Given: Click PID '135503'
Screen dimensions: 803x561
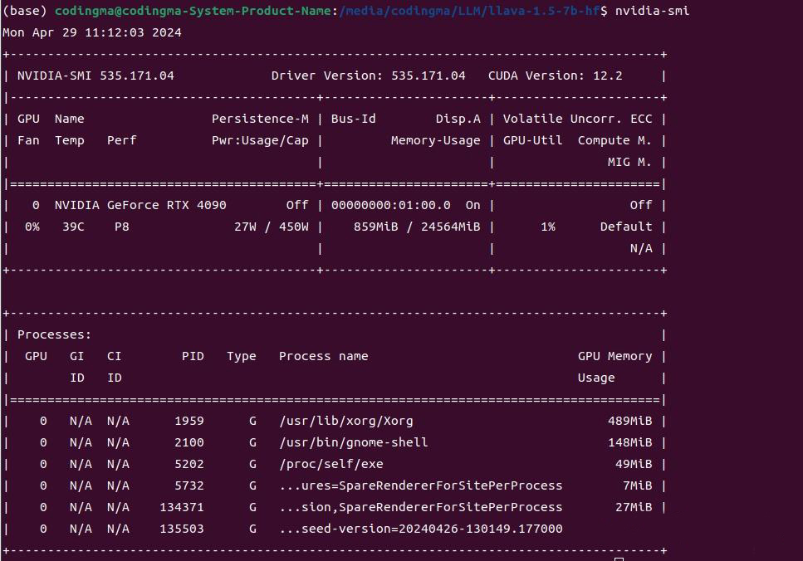Looking at the screenshot, I should click(181, 529).
